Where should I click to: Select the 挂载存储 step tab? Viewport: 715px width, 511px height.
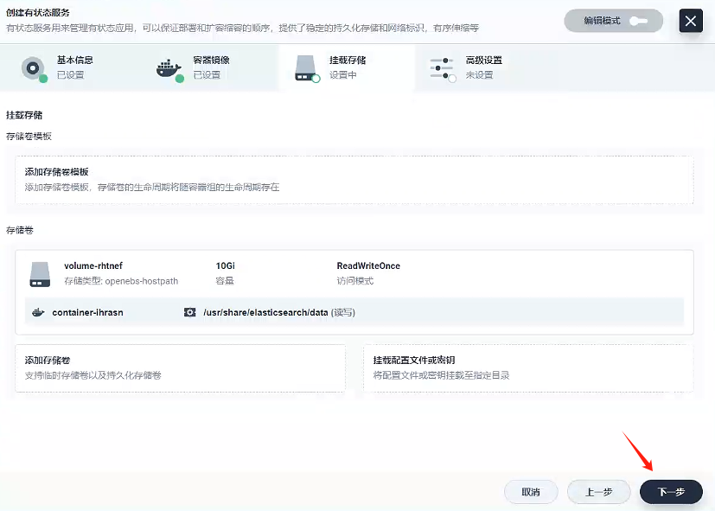(347, 67)
